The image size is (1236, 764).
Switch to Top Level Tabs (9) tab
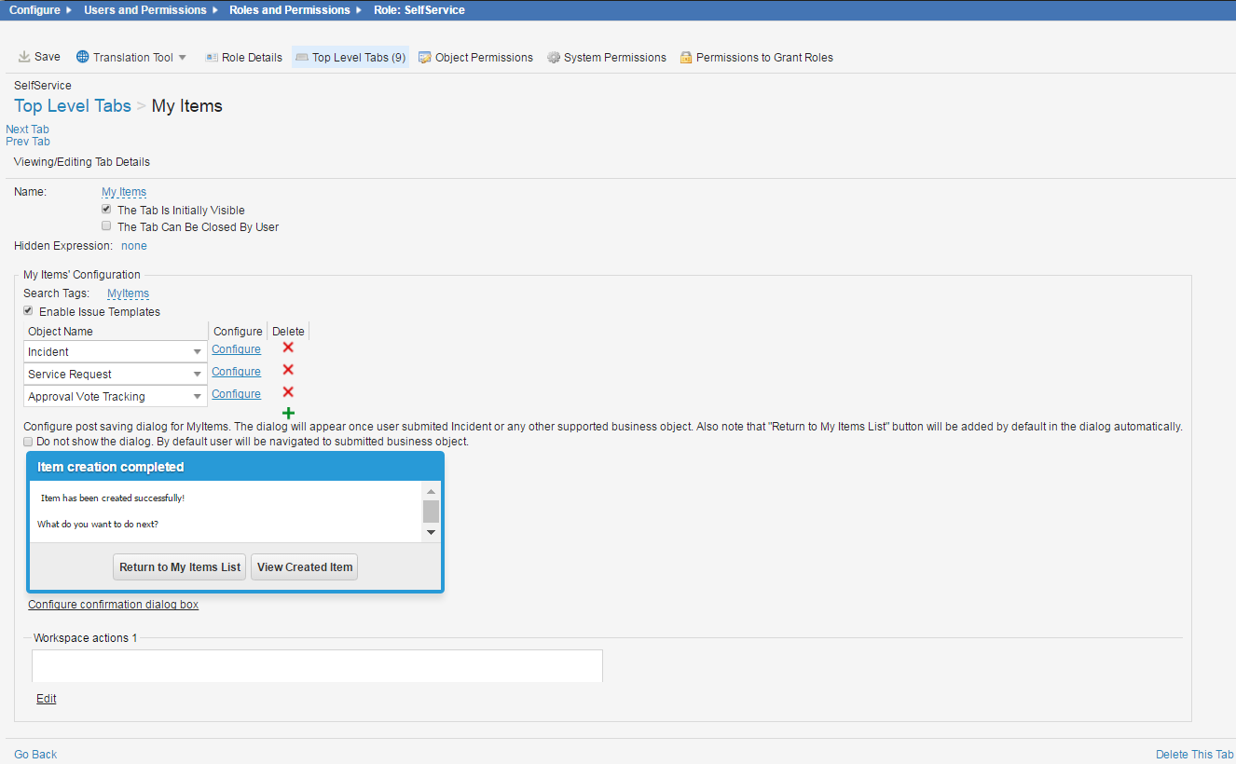pos(350,58)
